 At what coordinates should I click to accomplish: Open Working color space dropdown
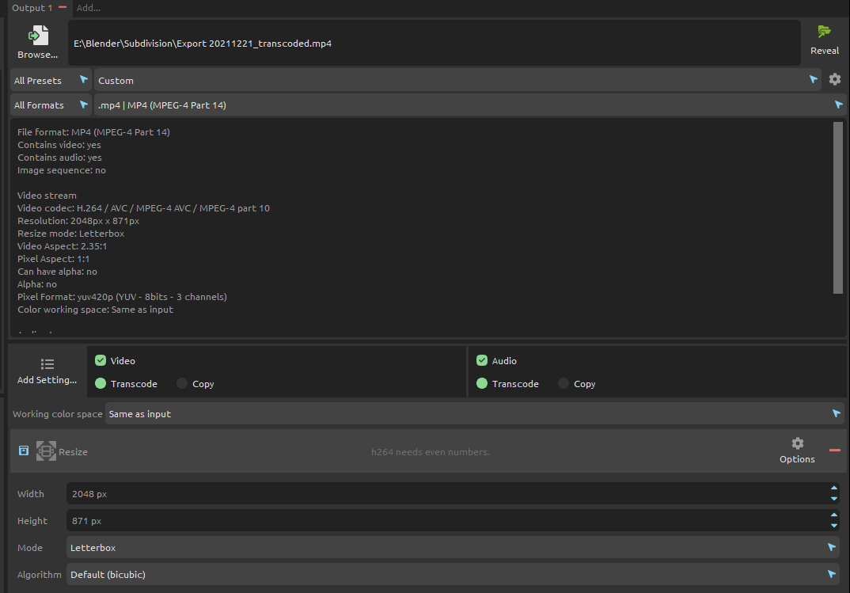(474, 413)
